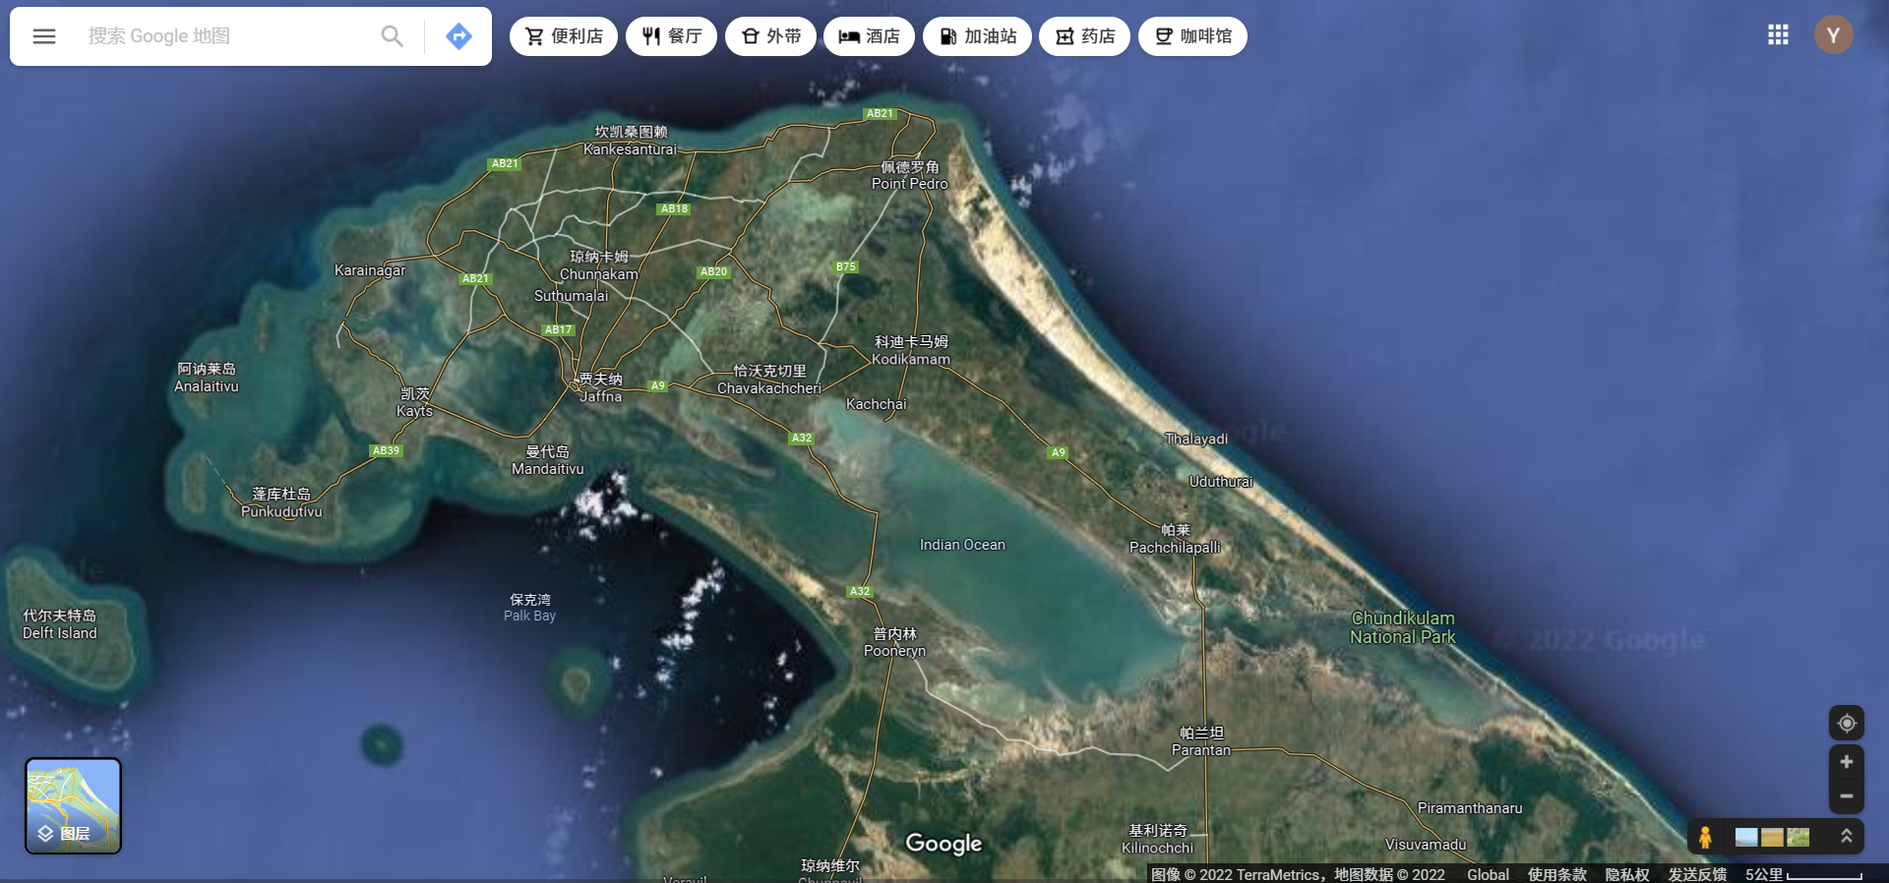This screenshot has height=883, width=1889.
Task: Click the Visuvamadu place label
Action: [x=1426, y=844]
